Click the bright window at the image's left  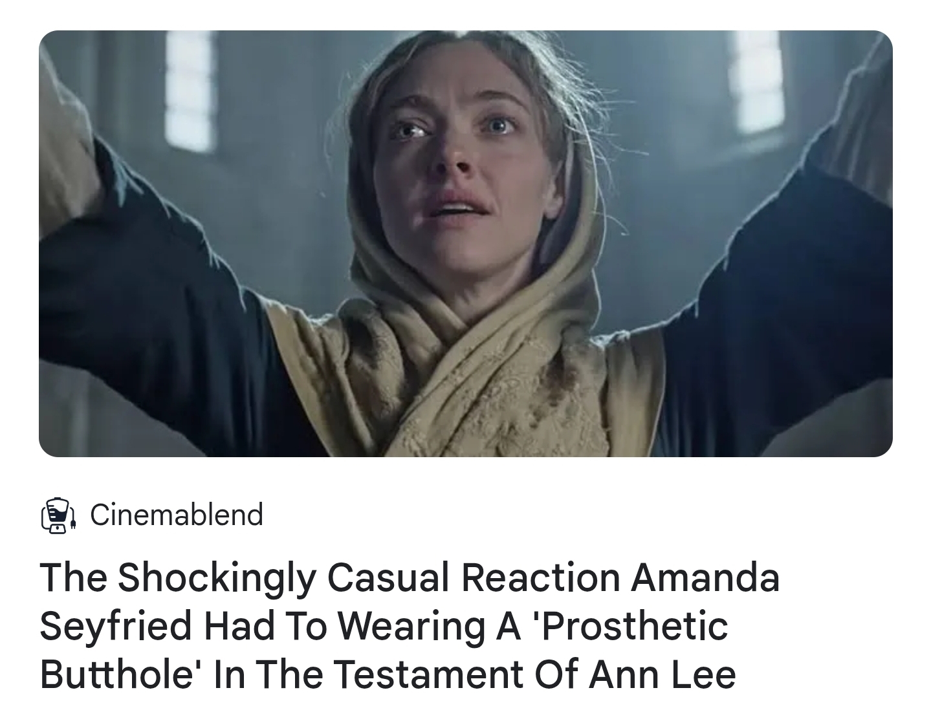pyautogui.click(x=188, y=91)
